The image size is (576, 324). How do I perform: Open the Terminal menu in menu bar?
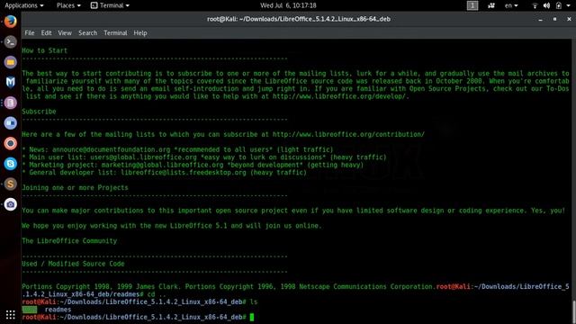click(115, 33)
